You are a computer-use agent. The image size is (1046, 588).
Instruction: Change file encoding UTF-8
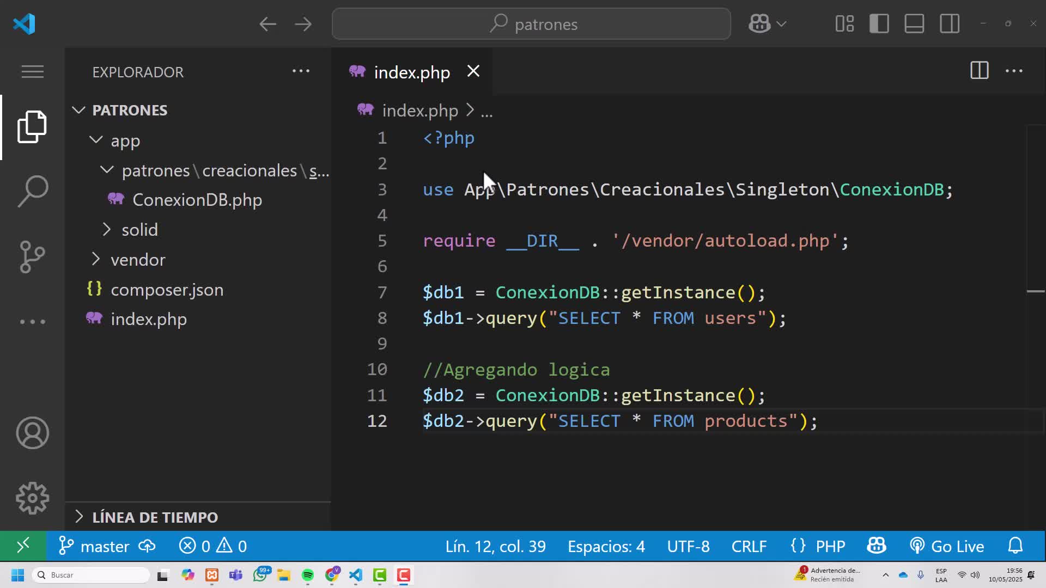coord(688,546)
